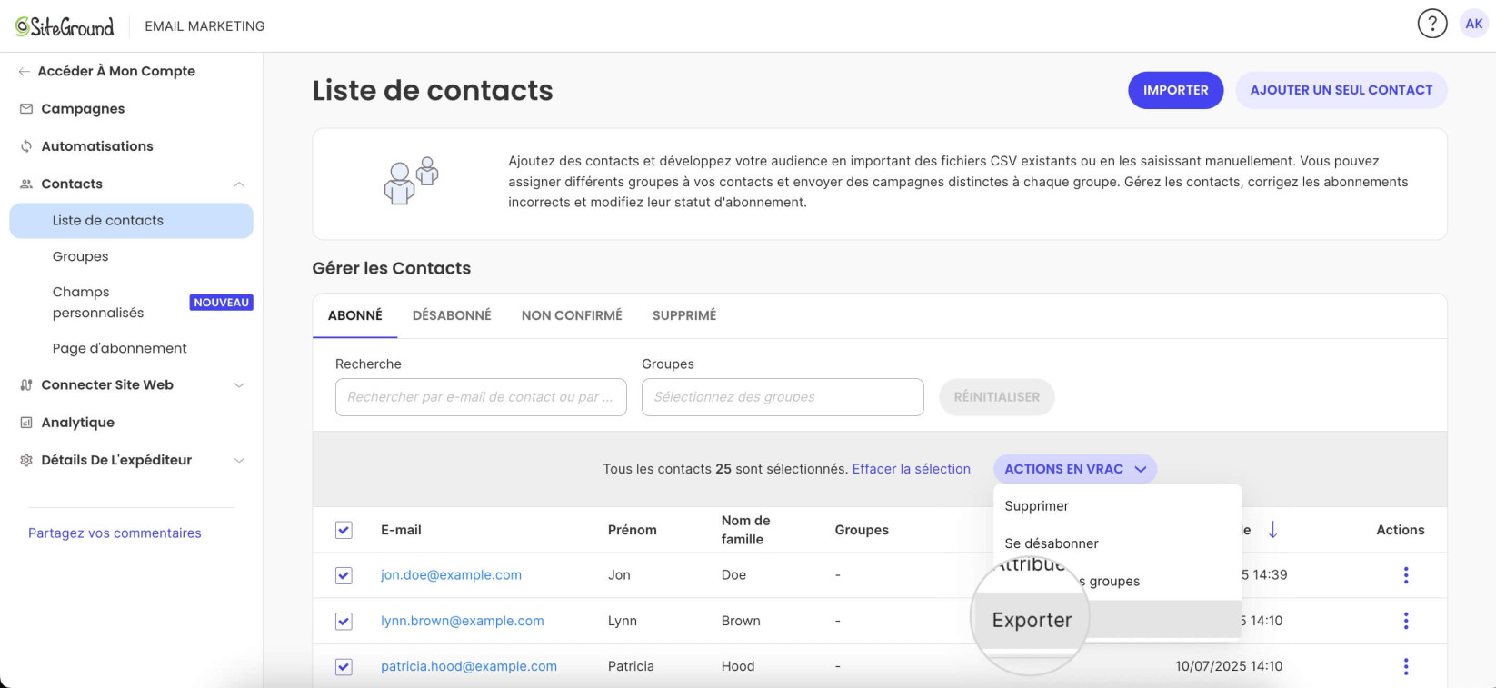Switch to the Supprimé tab

coord(684,315)
